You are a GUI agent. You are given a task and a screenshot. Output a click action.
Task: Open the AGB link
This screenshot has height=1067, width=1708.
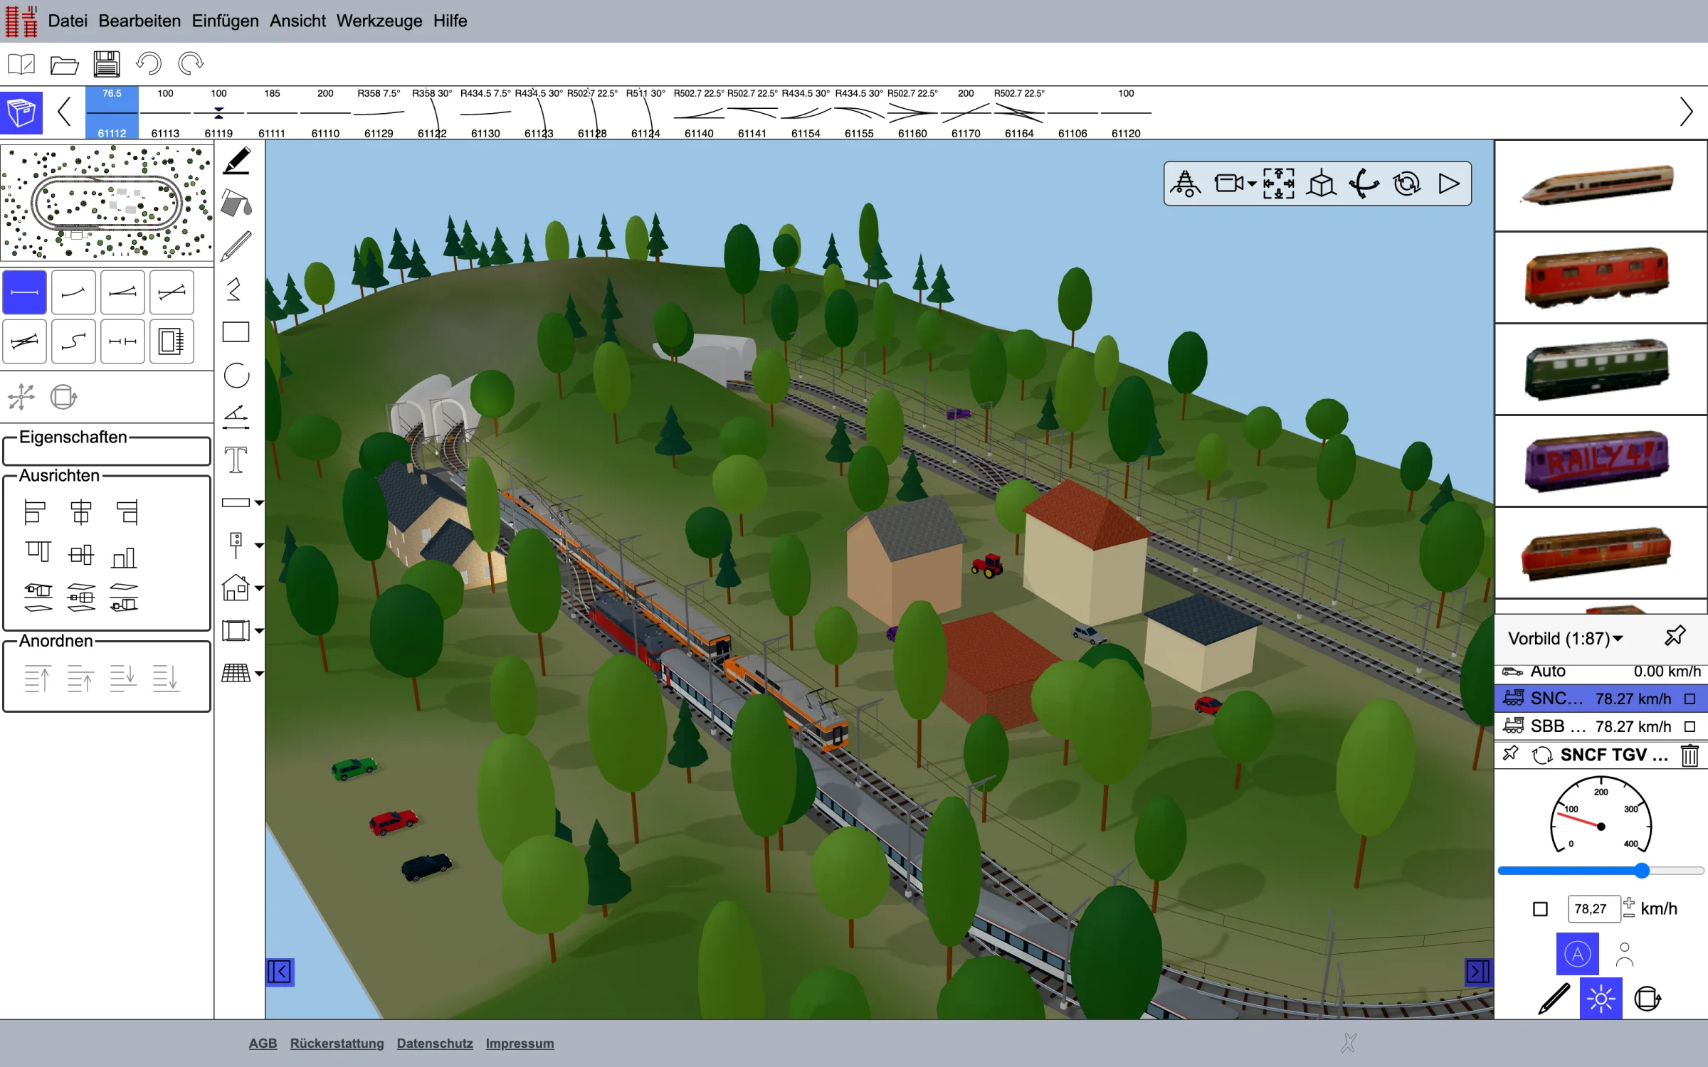[x=263, y=1044]
